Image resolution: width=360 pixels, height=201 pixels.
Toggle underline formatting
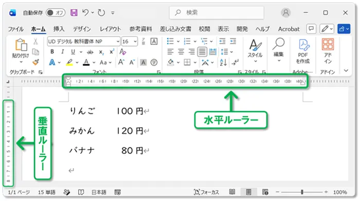click(73, 52)
